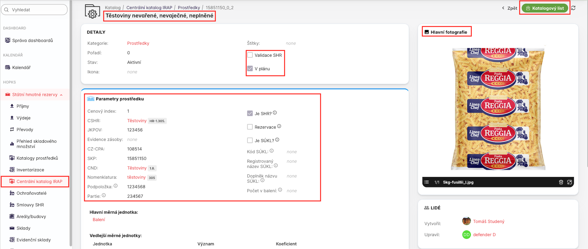Viewport: 588px width, 249px height.
Task: Check the Rezervace checkbox
Action: (250, 127)
